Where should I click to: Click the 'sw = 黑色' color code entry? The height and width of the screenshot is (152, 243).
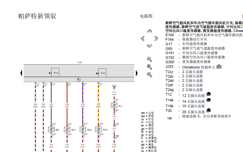click(147, 116)
